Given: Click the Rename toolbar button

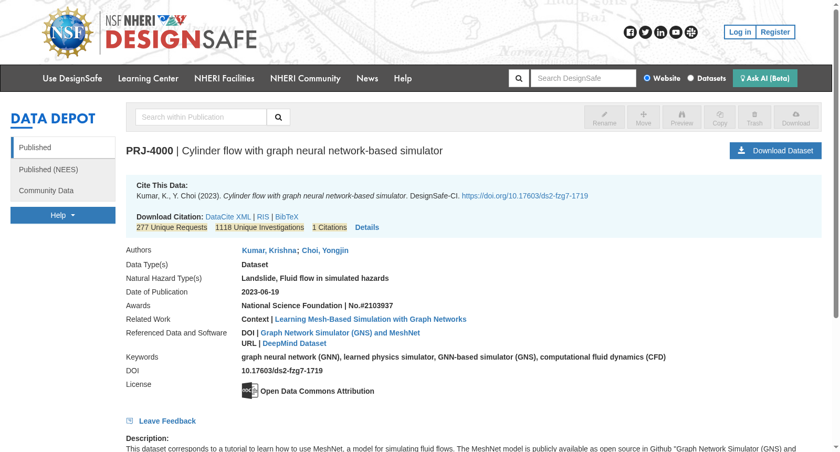Looking at the screenshot, I should click(604, 117).
